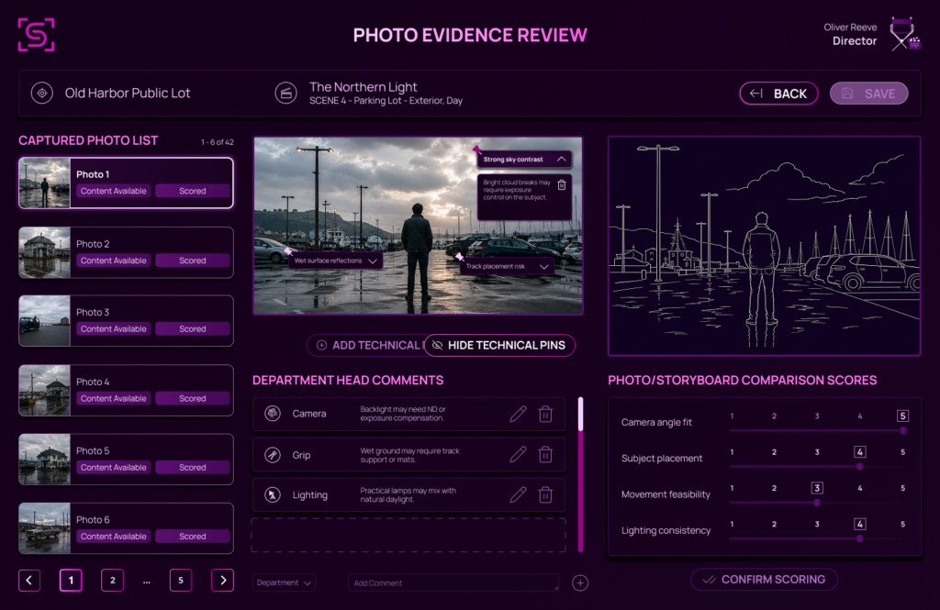Viewport: 940px width, 610px height.
Task: Click the storyboard sketch image
Action: [765, 246]
